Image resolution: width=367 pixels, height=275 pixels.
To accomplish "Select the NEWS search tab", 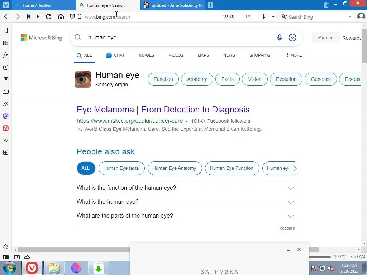I will (x=229, y=55).
